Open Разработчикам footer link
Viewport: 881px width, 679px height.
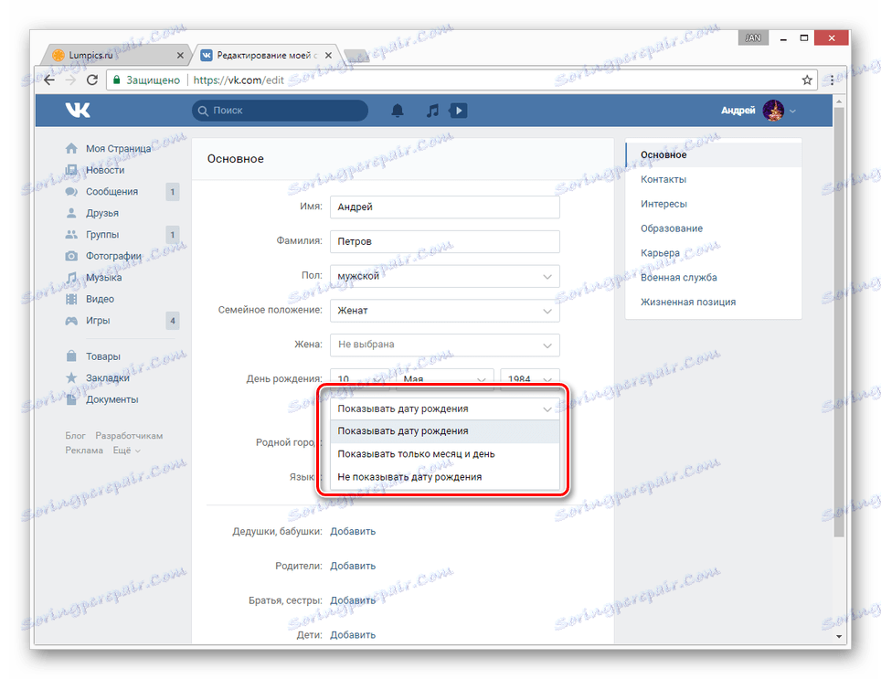tap(129, 436)
